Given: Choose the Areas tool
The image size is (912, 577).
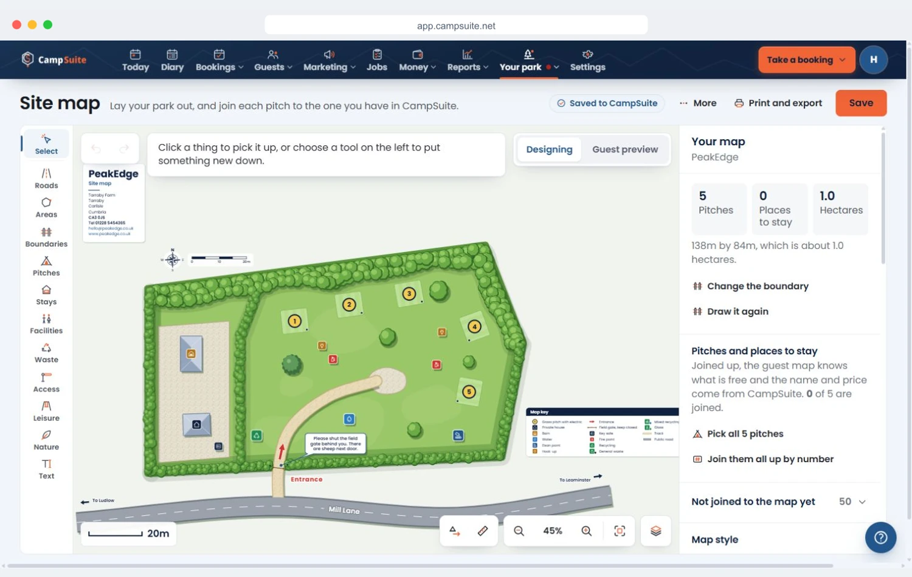Looking at the screenshot, I should (x=46, y=208).
